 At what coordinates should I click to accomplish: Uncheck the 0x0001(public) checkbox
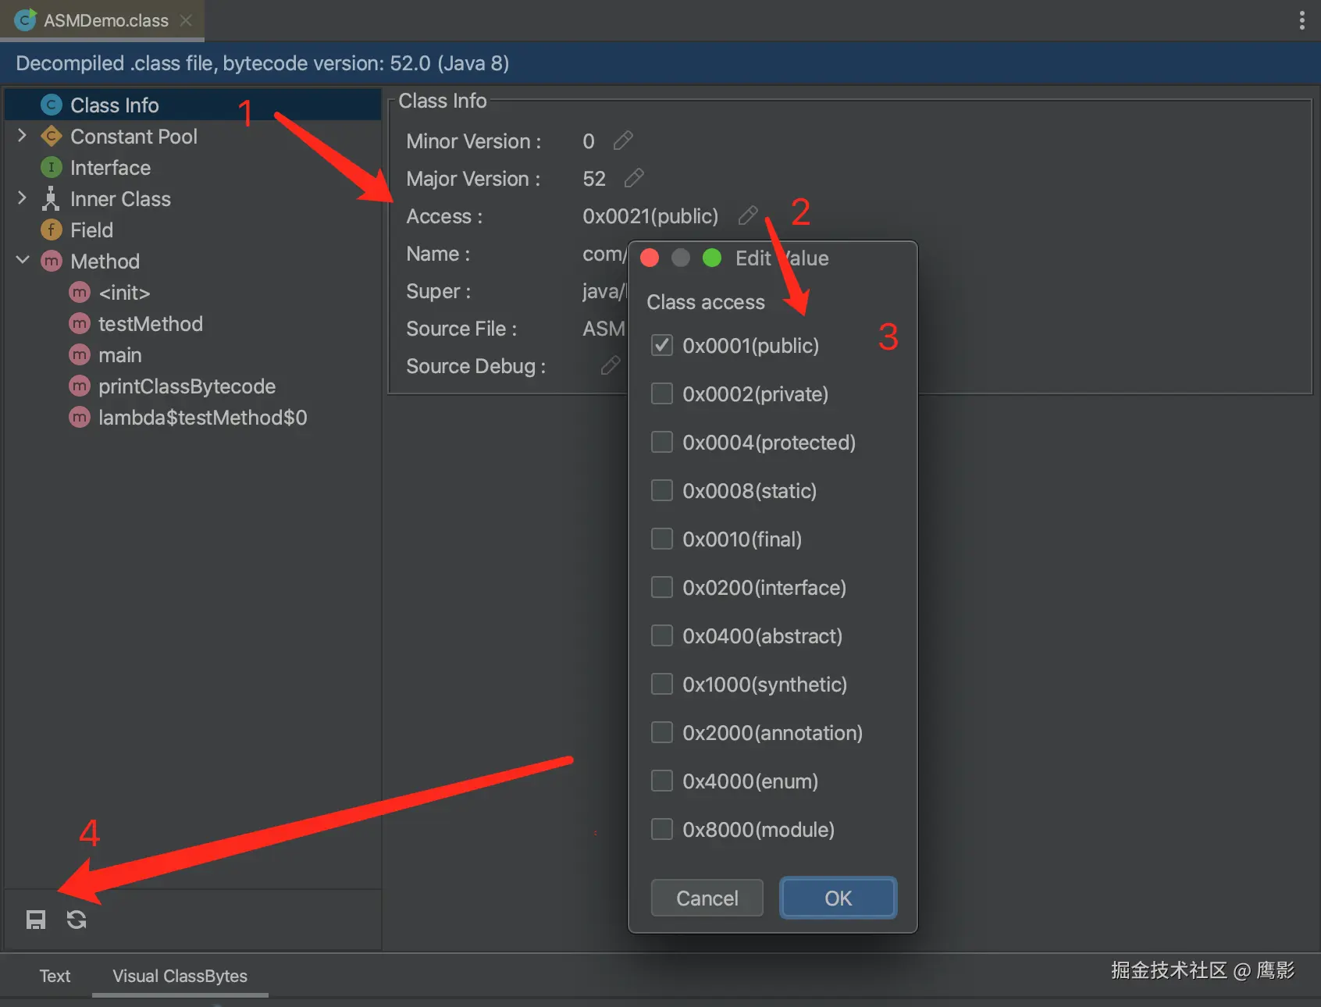click(662, 345)
